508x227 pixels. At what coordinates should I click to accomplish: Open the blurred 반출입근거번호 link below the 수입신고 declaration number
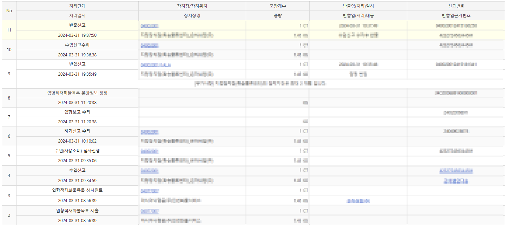coord(456,181)
